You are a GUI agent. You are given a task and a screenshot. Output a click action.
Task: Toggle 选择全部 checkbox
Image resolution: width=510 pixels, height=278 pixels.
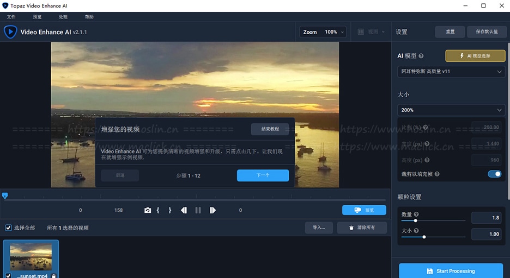[9, 228]
